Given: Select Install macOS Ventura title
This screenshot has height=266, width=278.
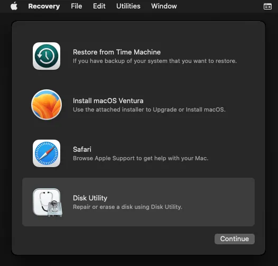Looking at the screenshot, I should coord(108,101).
